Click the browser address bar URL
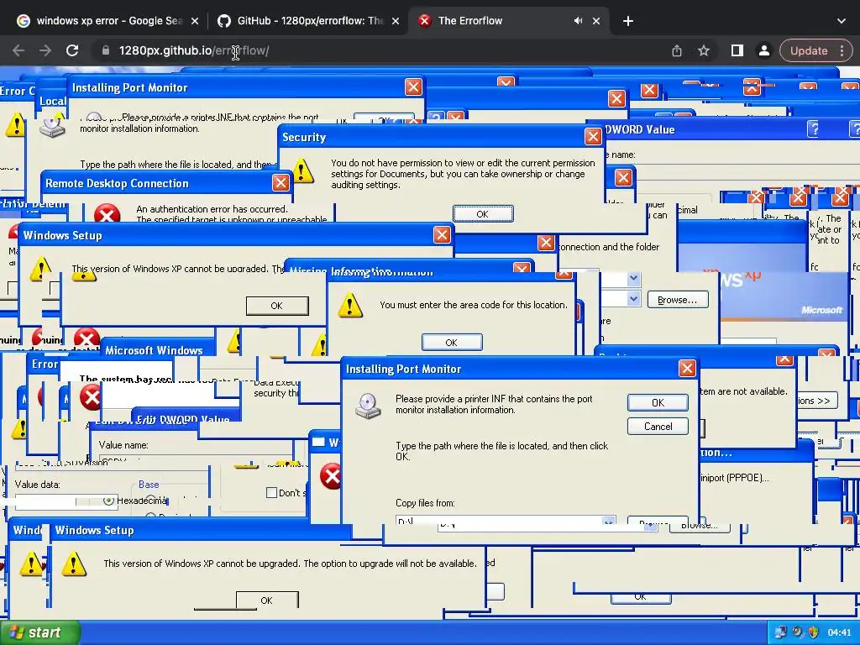860x645 pixels. 194,50
